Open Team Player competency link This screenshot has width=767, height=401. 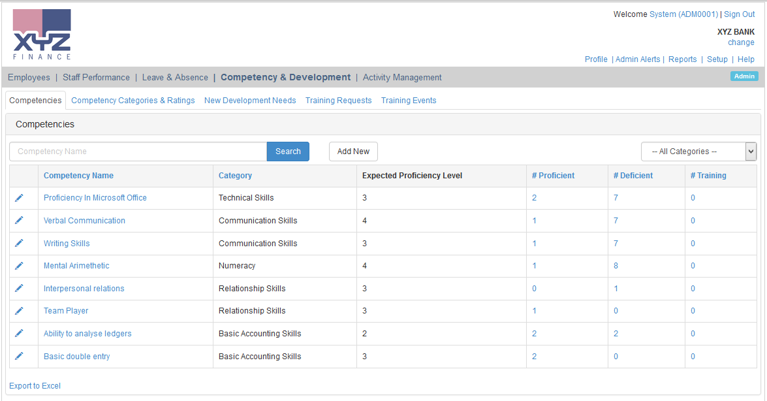tap(66, 311)
